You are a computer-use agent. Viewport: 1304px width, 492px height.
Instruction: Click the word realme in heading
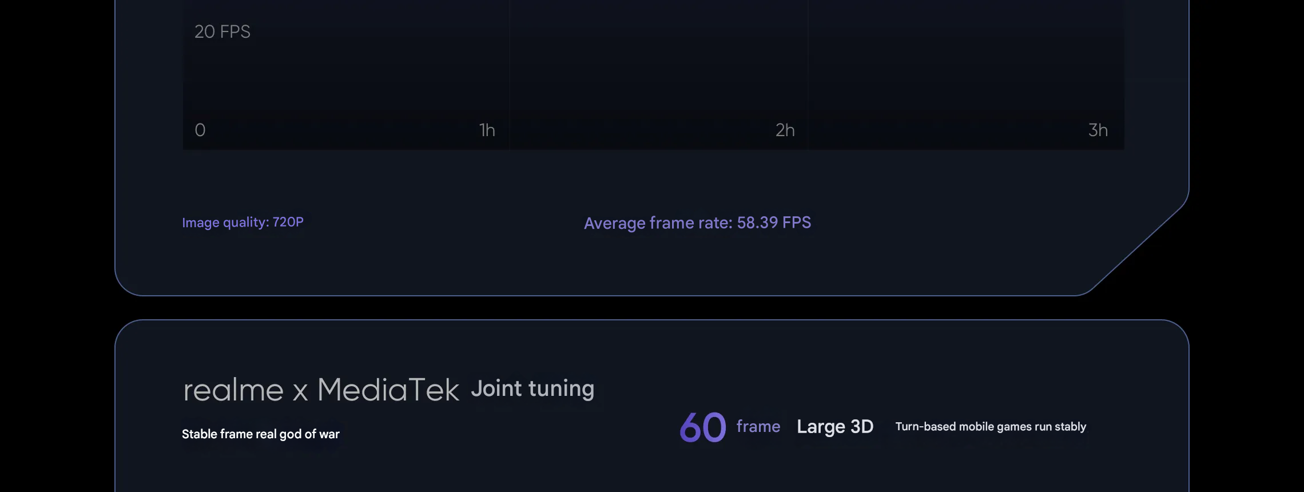[233, 391]
